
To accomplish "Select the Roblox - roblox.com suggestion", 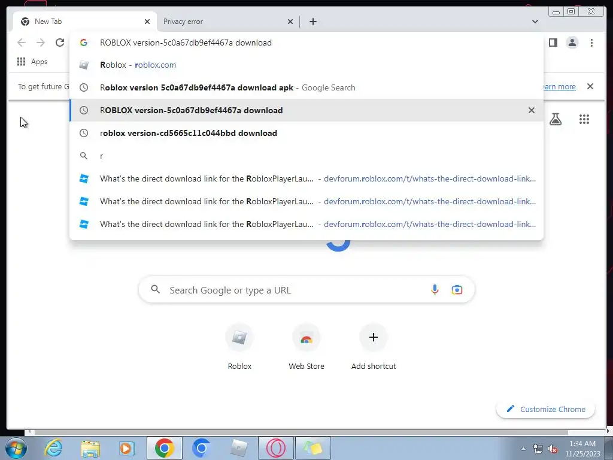I will tap(306, 65).
